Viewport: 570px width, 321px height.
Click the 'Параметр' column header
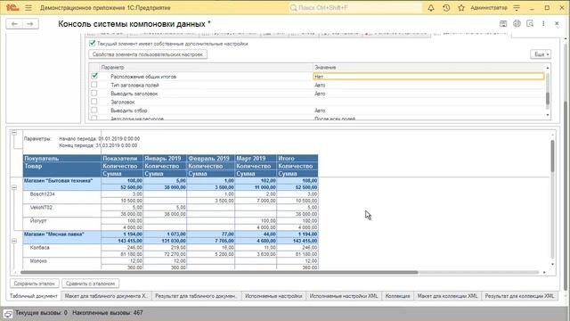point(206,68)
